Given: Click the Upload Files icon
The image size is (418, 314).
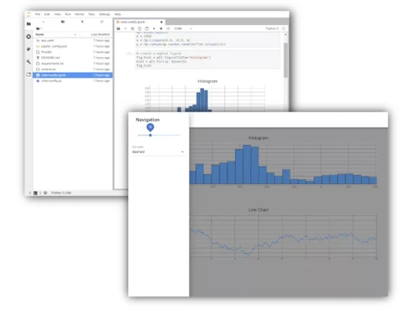Looking at the screenshot, I should coord(82,22).
